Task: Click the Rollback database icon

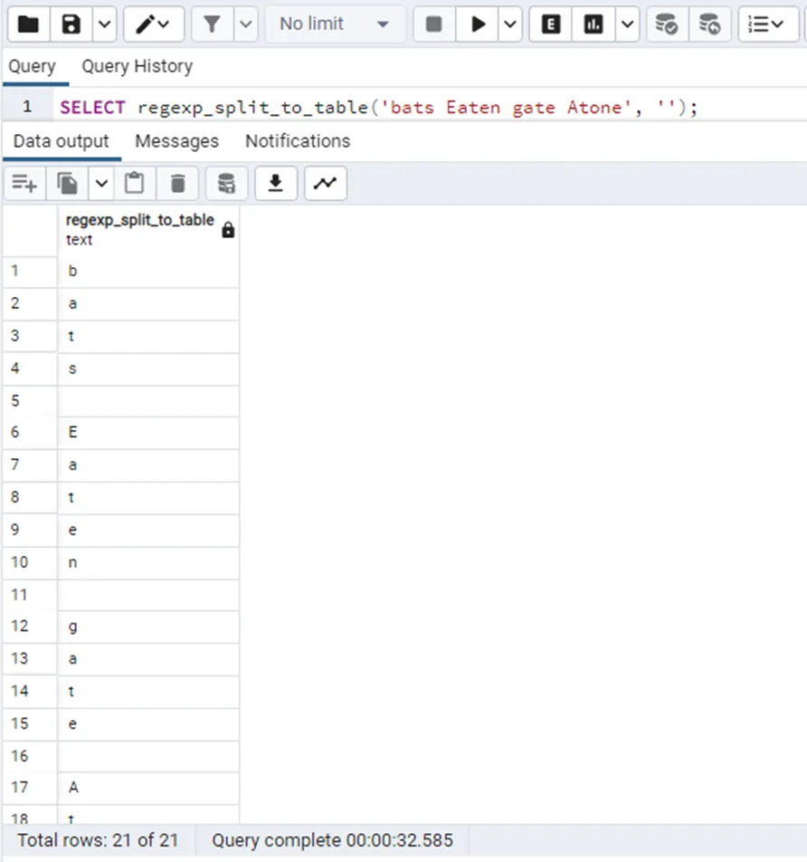Action: 710,24
